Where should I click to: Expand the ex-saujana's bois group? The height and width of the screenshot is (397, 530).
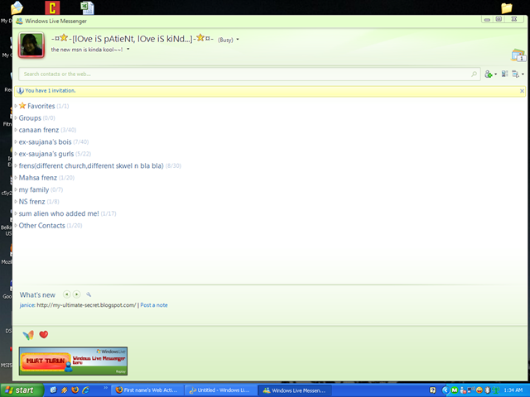[16, 141]
